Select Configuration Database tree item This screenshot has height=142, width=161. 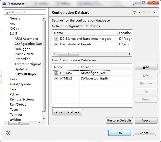(x=28, y=44)
